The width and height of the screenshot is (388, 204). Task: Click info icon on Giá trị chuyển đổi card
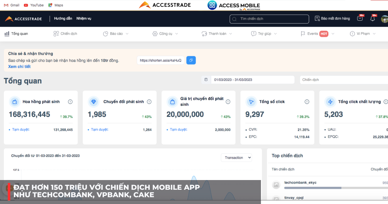click(x=228, y=102)
